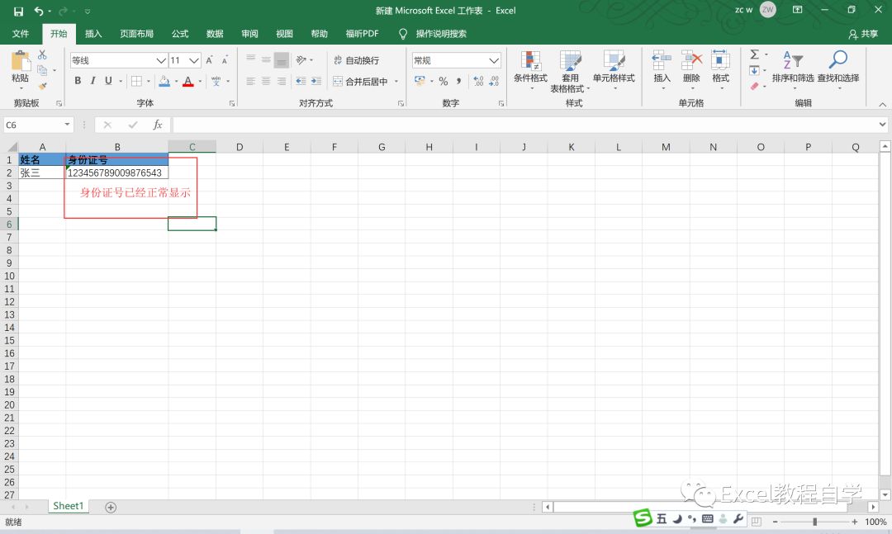Click the Paste clipboard icon

[x=21, y=61]
